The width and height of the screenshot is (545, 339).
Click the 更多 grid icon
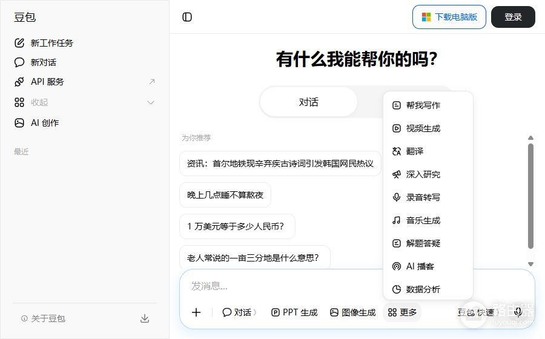point(392,312)
